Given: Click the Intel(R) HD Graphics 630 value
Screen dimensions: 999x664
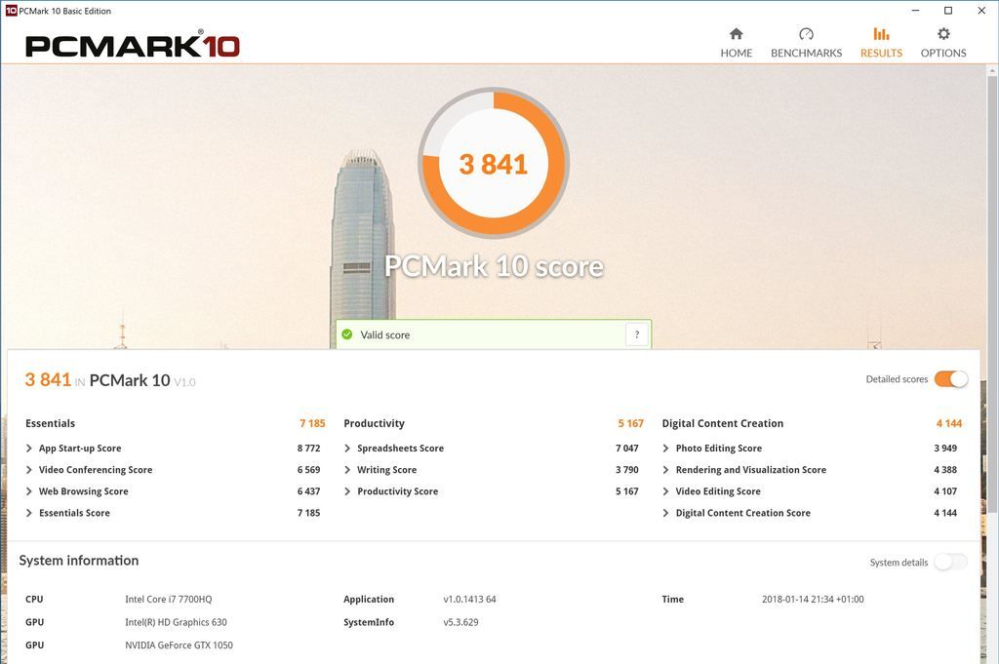Looking at the screenshot, I should point(176,622).
